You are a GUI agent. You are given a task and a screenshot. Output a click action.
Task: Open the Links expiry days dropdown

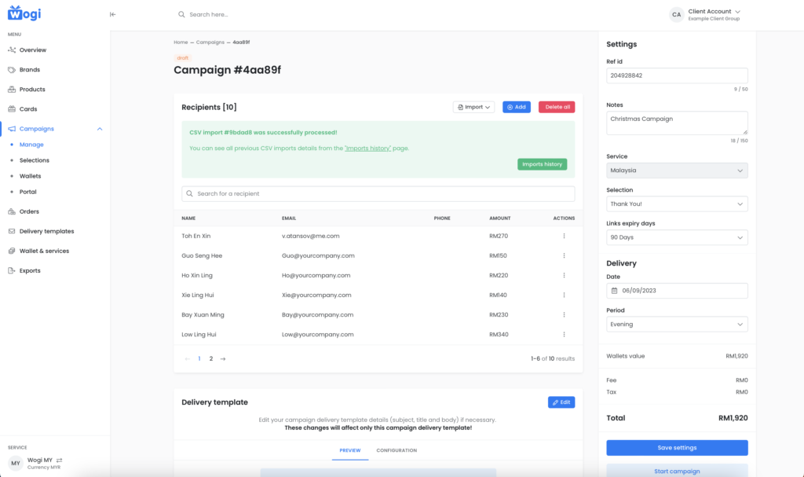tap(676, 237)
